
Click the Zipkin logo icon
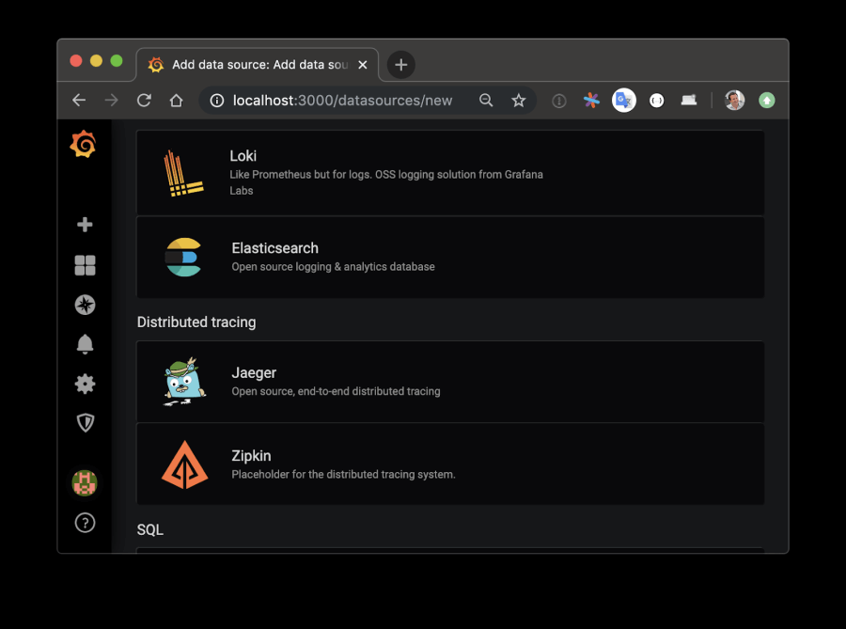coord(184,464)
